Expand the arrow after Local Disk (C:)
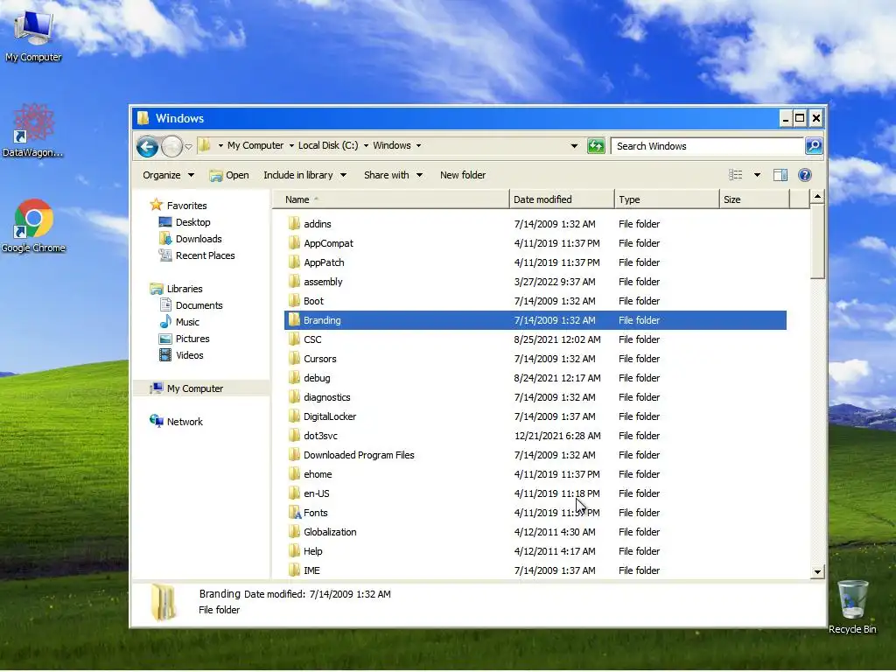The image size is (896, 672). [366, 146]
